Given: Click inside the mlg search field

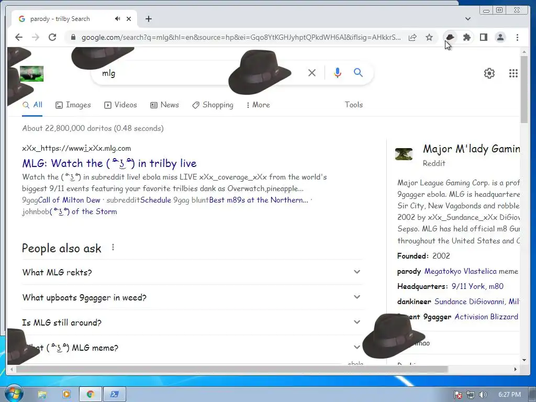Looking at the screenshot, I should point(198,73).
